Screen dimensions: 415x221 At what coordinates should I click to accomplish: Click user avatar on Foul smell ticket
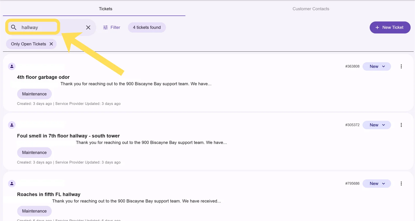(12, 125)
